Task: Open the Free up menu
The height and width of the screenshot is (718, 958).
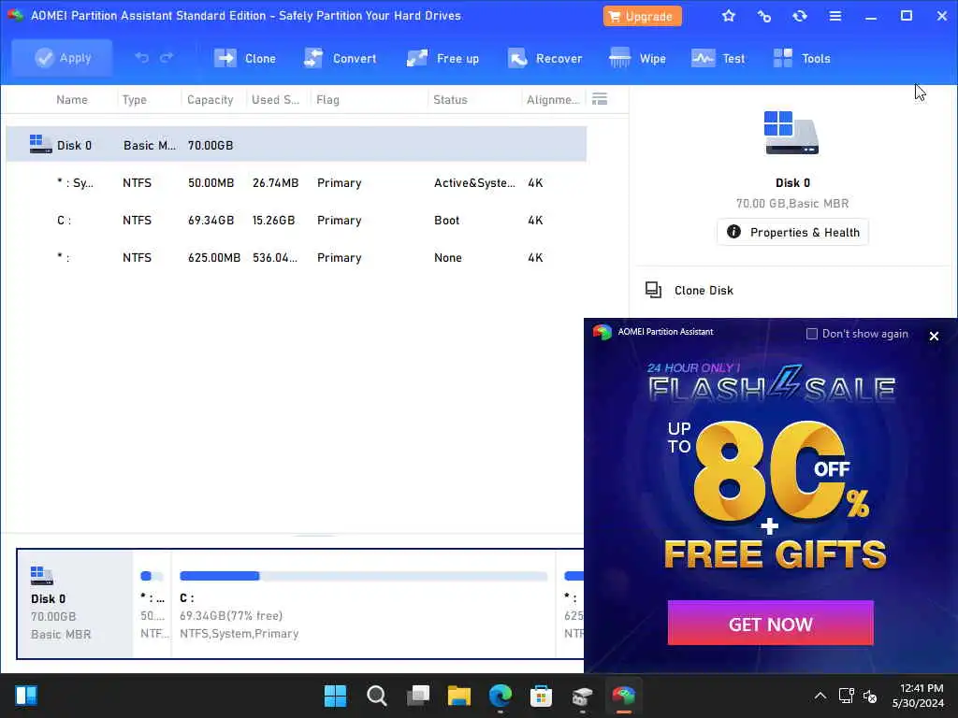Action: point(443,59)
